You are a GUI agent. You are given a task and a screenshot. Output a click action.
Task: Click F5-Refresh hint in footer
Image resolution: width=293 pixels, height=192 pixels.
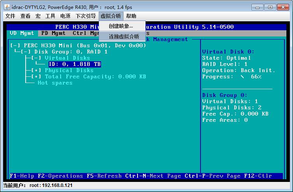pyautogui.click(x=104, y=176)
